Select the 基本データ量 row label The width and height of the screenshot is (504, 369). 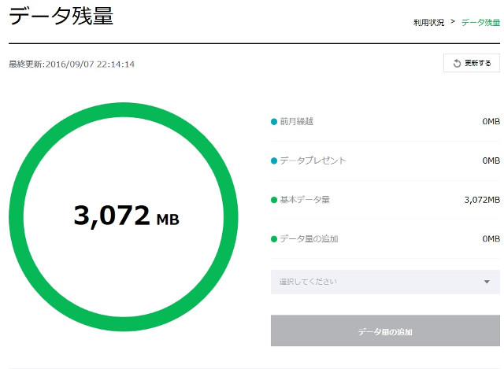[305, 200]
